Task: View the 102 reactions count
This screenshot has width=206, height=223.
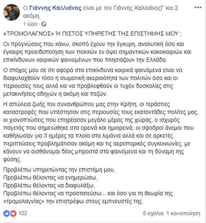Action: (23, 213)
